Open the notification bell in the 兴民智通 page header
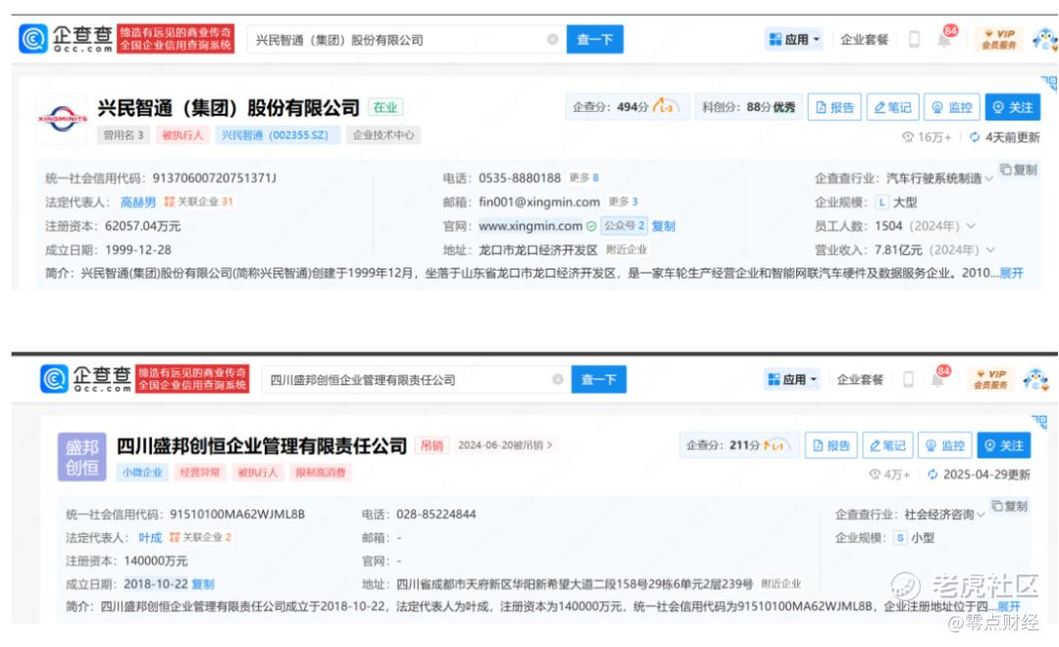 coord(944,40)
